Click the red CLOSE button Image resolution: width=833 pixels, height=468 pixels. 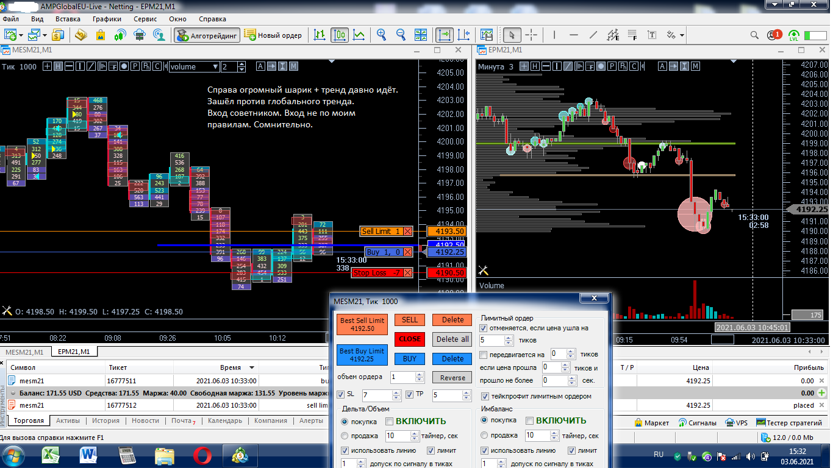coord(410,339)
